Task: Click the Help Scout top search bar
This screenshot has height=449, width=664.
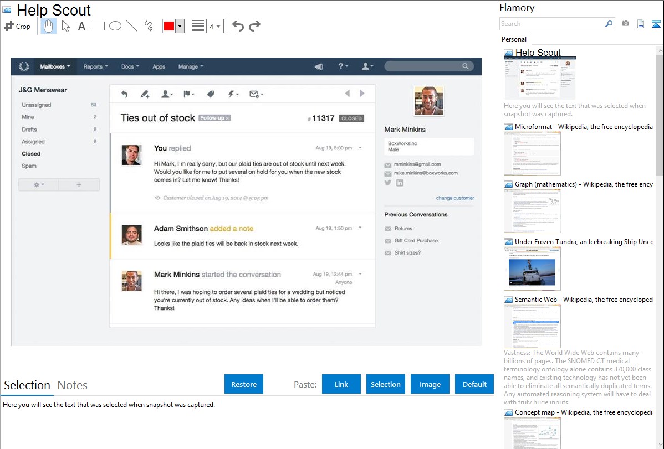Action: click(x=428, y=66)
